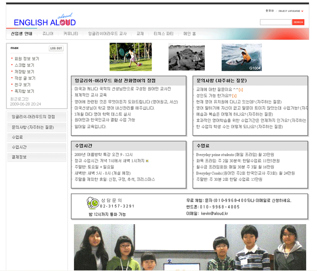Open the surfer G1004 thumbnail
The image size is (317, 271).
[x=242, y=57]
